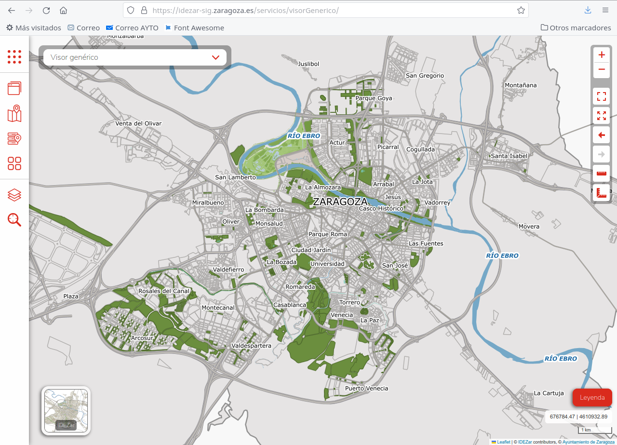
Task: Click the red dotted grid icon atop the sidebar
Action: (x=14, y=57)
